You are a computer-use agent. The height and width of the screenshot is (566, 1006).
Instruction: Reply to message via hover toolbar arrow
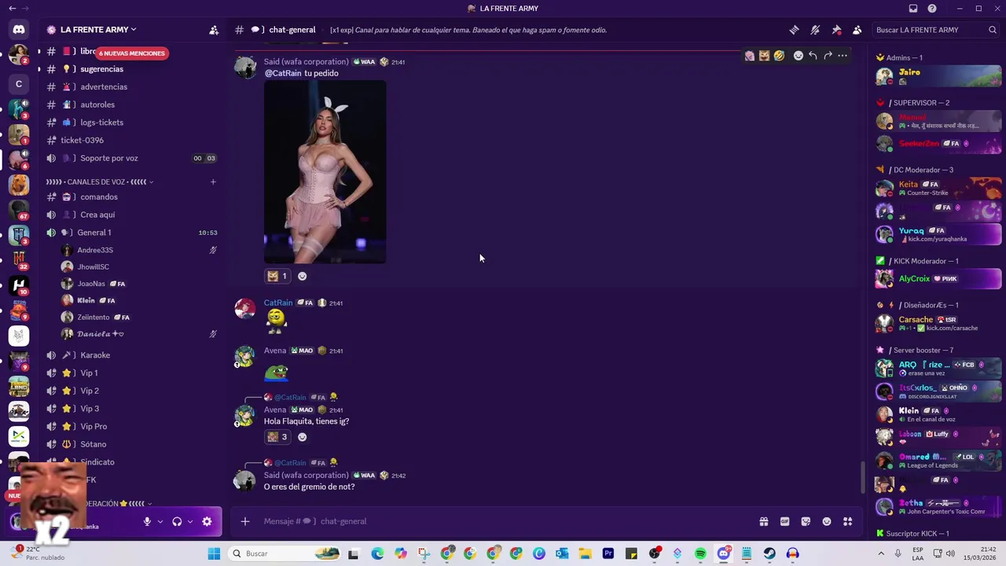point(813,56)
